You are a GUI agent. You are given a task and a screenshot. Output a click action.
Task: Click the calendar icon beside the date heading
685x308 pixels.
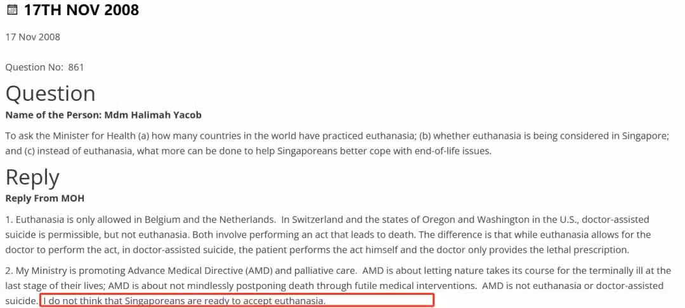pos(12,9)
